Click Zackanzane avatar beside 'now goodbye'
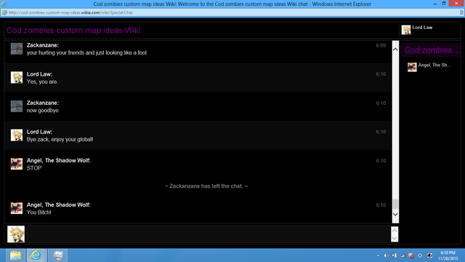 pyautogui.click(x=17, y=106)
